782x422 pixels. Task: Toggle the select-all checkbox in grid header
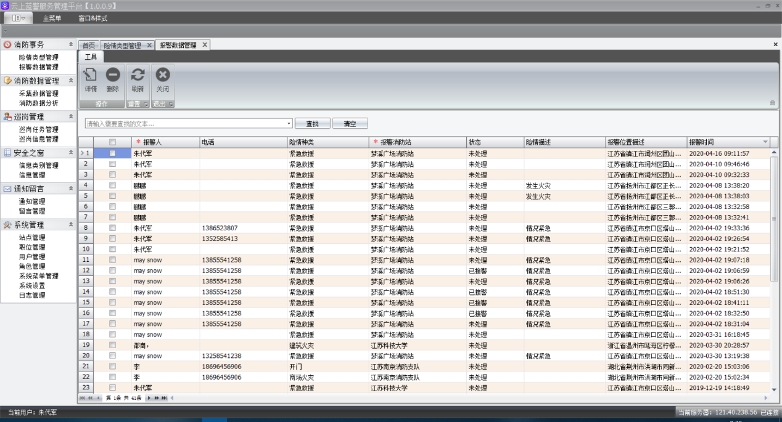click(112, 142)
